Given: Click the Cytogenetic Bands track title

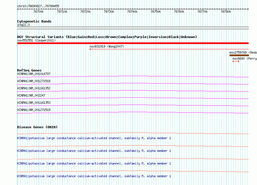Looking at the screenshot, I should 34,21.
